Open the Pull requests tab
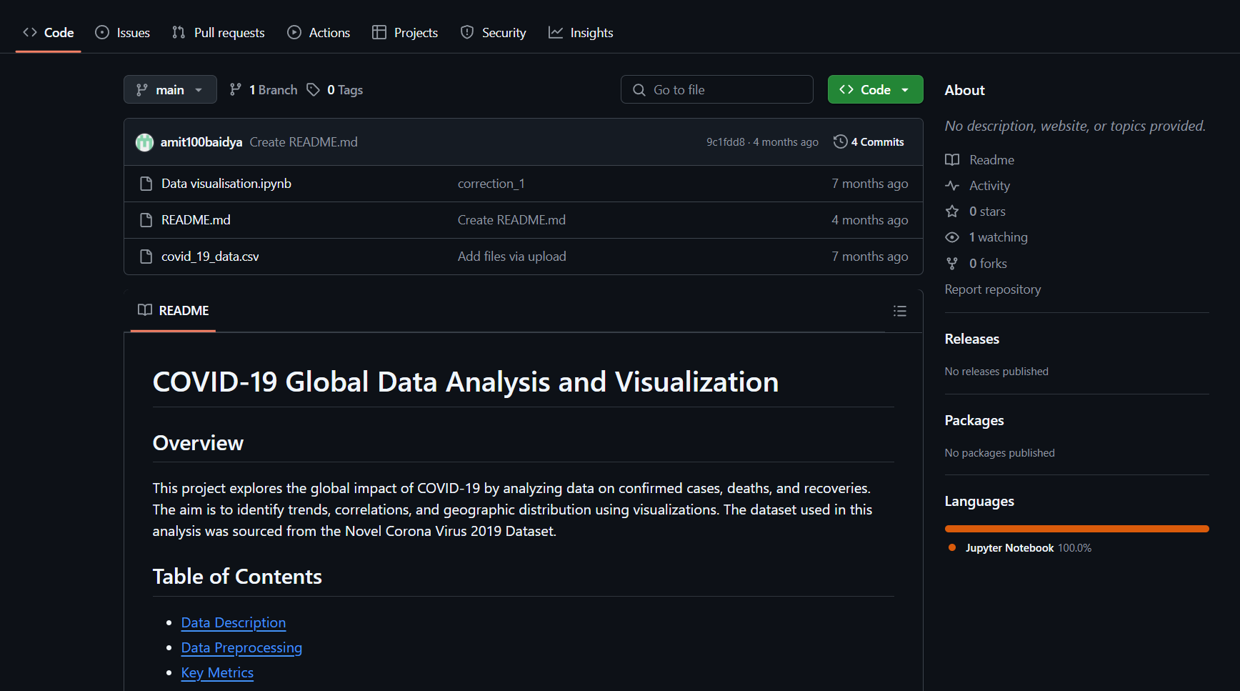The height and width of the screenshot is (691, 1240). point(219,33)
